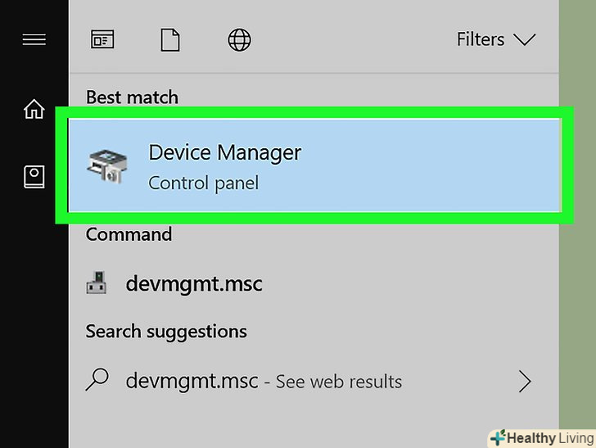The height and width of the screenshot is (448, 596).
Task: Click the "Best match" section header
Action: pyautogui.click(x=132, y=97)
